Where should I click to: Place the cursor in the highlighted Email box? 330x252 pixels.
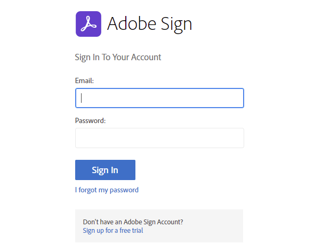tap(159, 98)
